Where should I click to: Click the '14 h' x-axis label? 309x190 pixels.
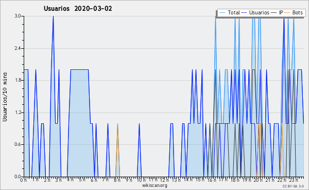click(x=188, y=180)
